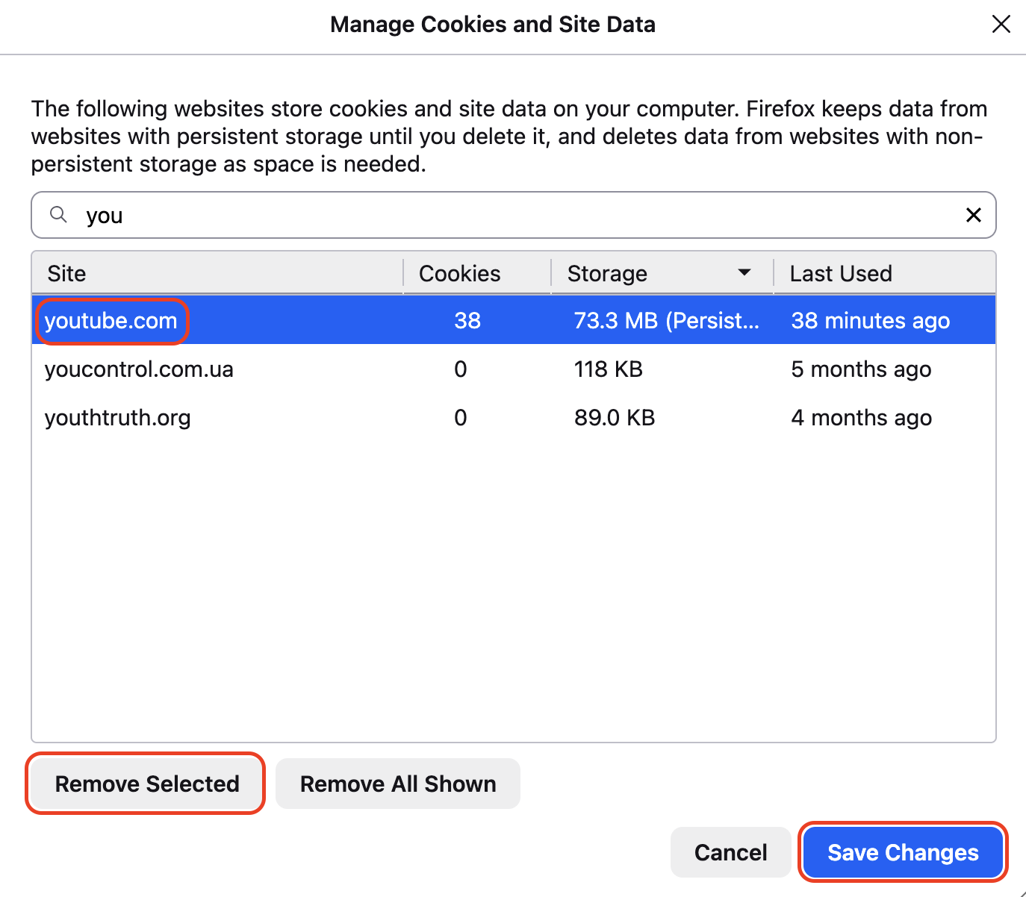Screen dimensions: 1026x897
Task: Select the youcontrol.com.ua site entry
Action: [139, 369]
